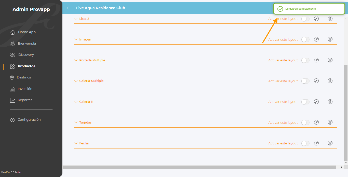Edit the Imagen layout

click(316, 39)
